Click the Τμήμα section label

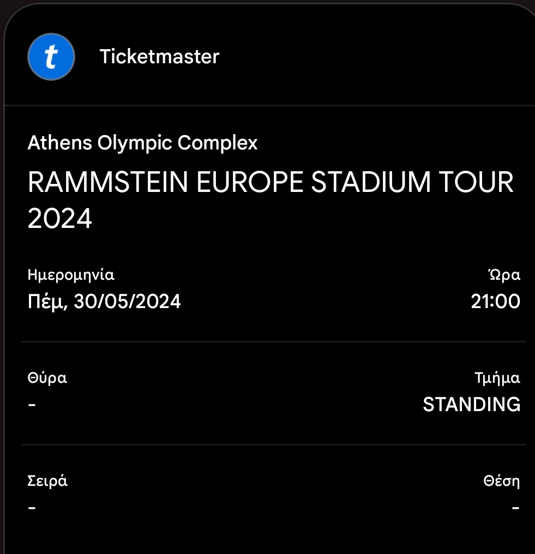[x=497, y=378]
